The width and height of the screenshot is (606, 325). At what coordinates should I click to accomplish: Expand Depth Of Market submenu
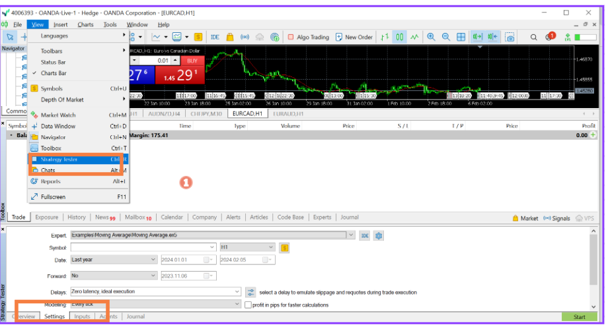pyautogui.click(x=79, y=100)
